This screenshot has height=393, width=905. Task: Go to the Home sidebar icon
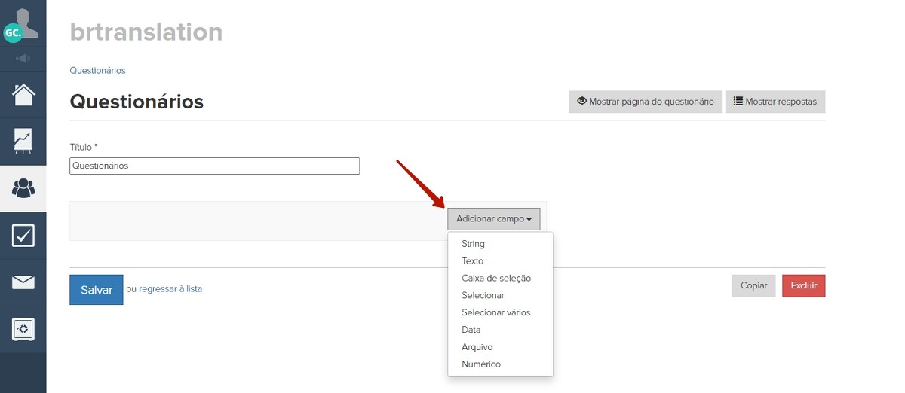click(x=23, y=95)
